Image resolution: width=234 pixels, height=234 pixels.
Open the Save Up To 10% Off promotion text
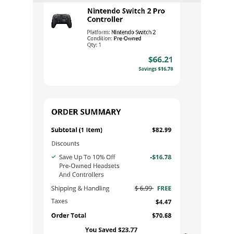89,166
